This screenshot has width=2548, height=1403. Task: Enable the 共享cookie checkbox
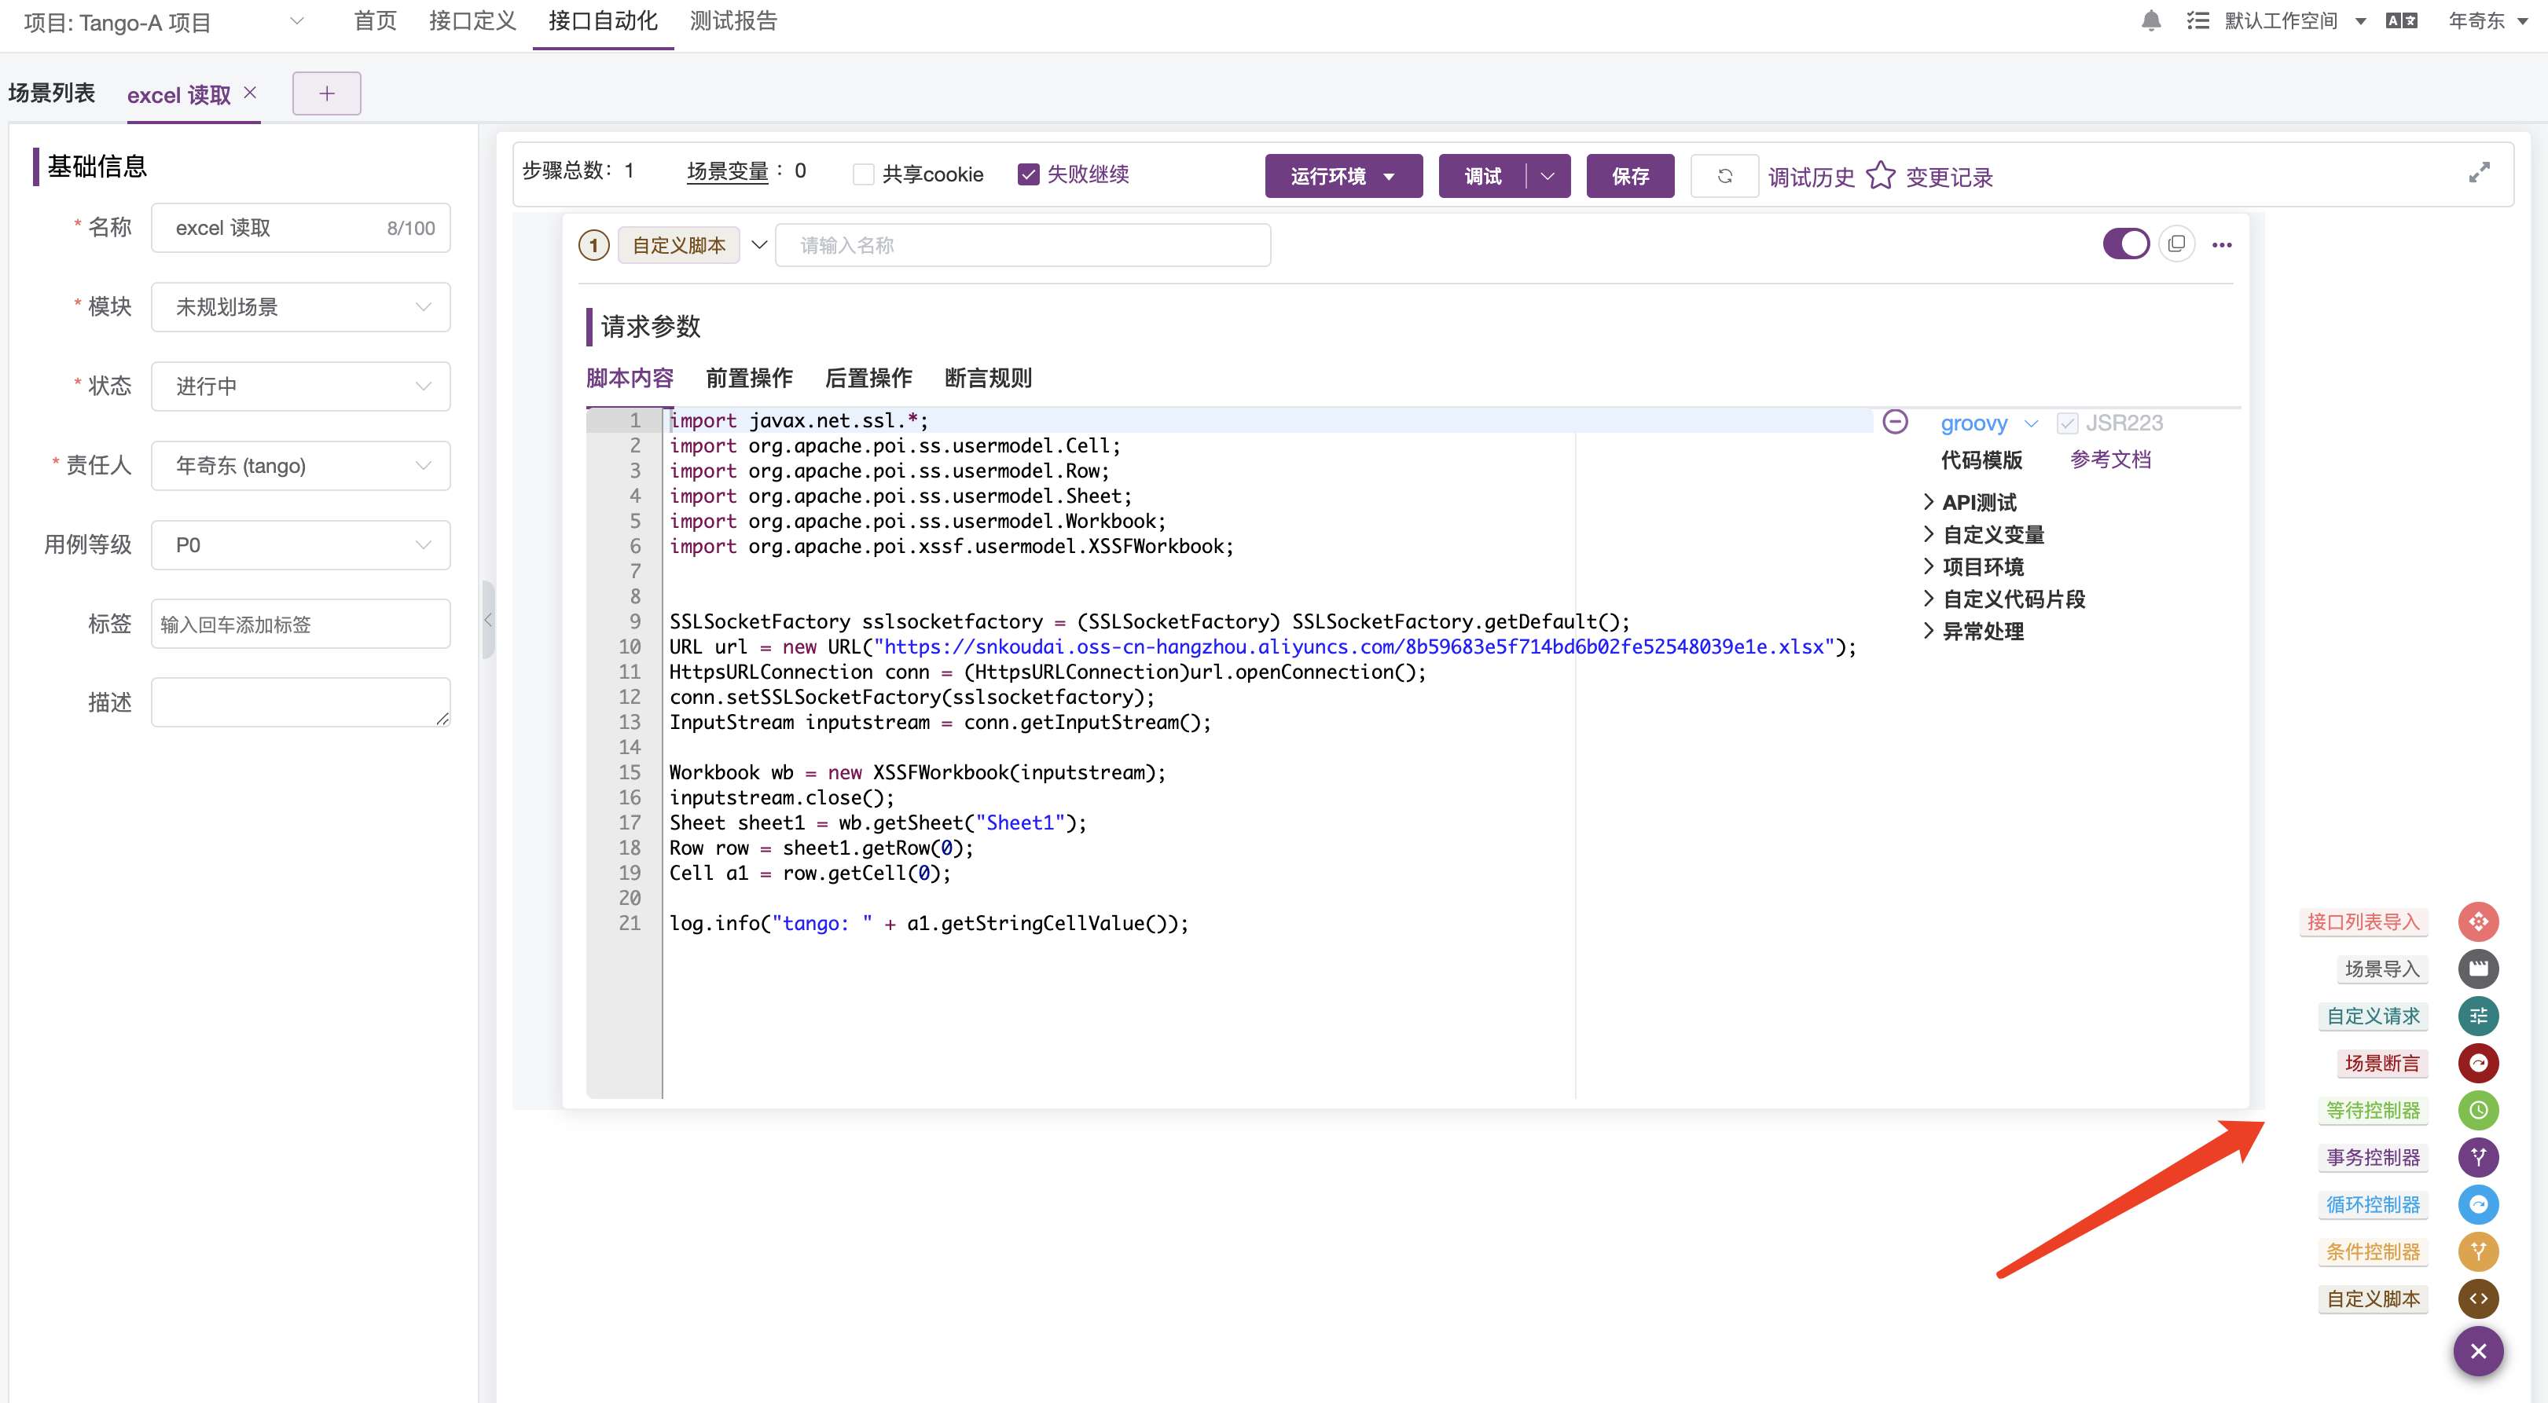click(864, 173)
